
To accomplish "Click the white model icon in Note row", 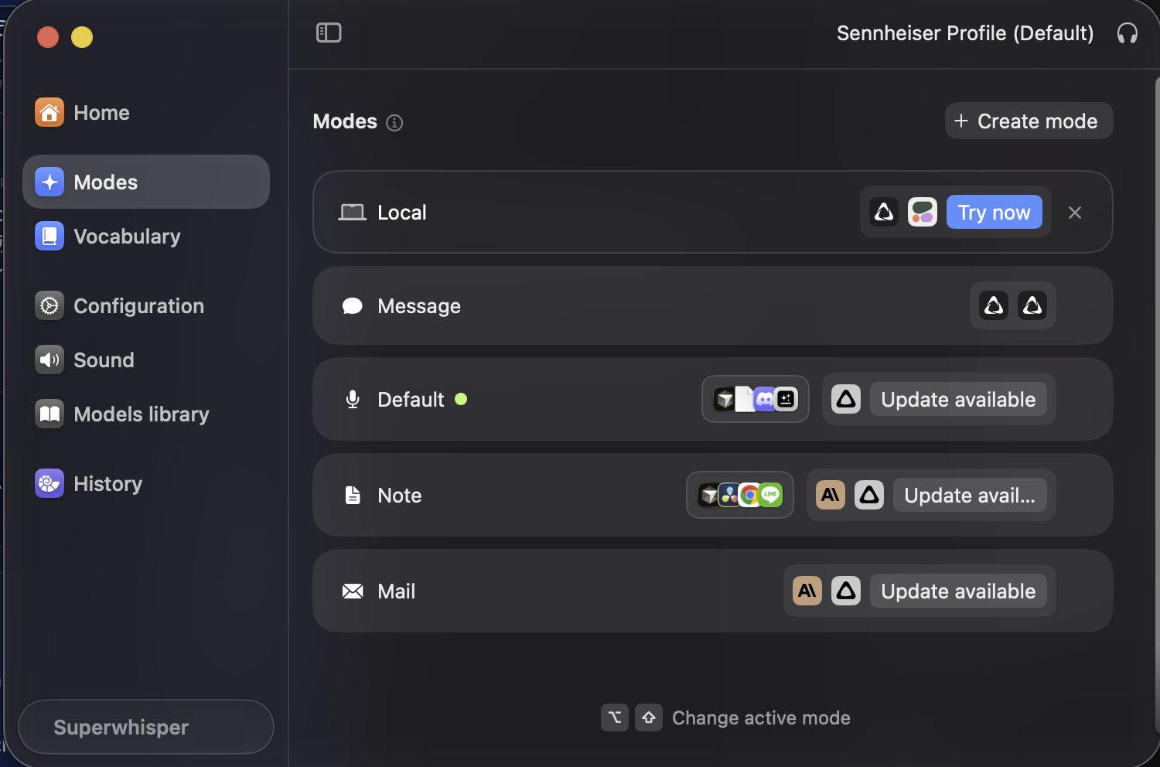I will [869, 495].
